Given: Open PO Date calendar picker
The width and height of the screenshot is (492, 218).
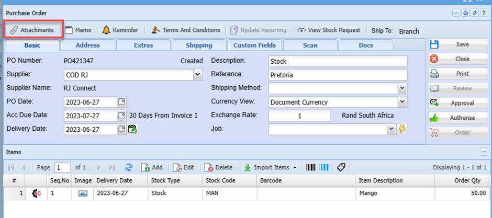Looking at the screenshot, I should (x=122, y=101).
